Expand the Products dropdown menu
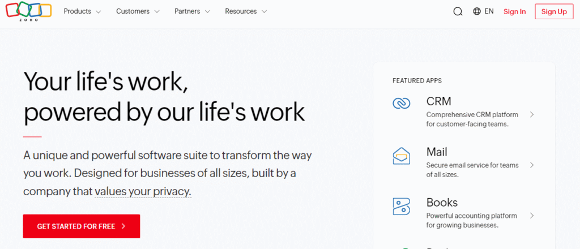Image resolution: width=580 pixels, height=249 pixels. pos(82,11)
